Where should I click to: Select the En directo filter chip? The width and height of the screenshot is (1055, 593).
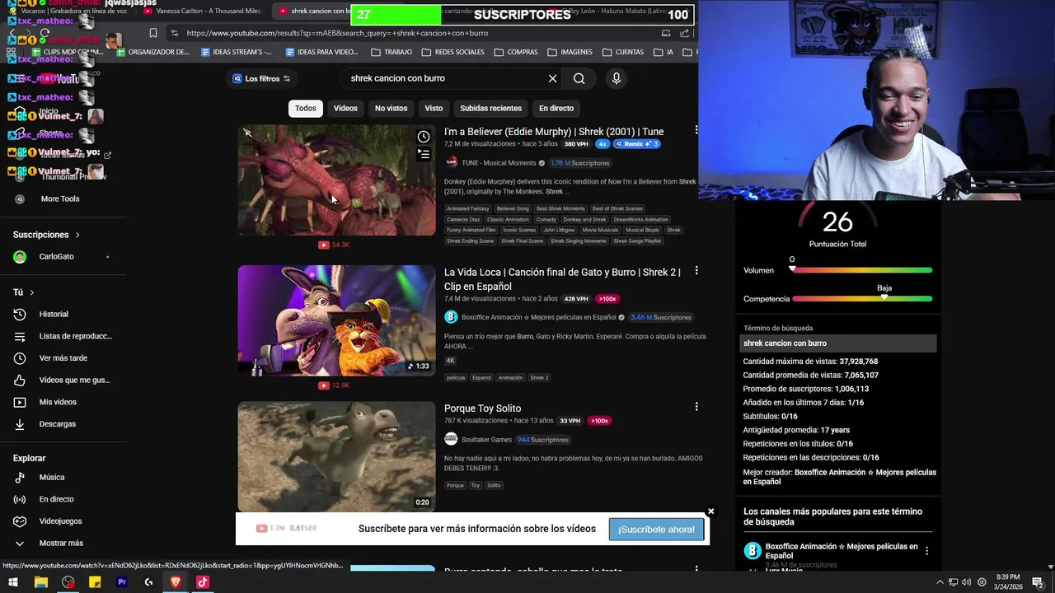[556, 108]
